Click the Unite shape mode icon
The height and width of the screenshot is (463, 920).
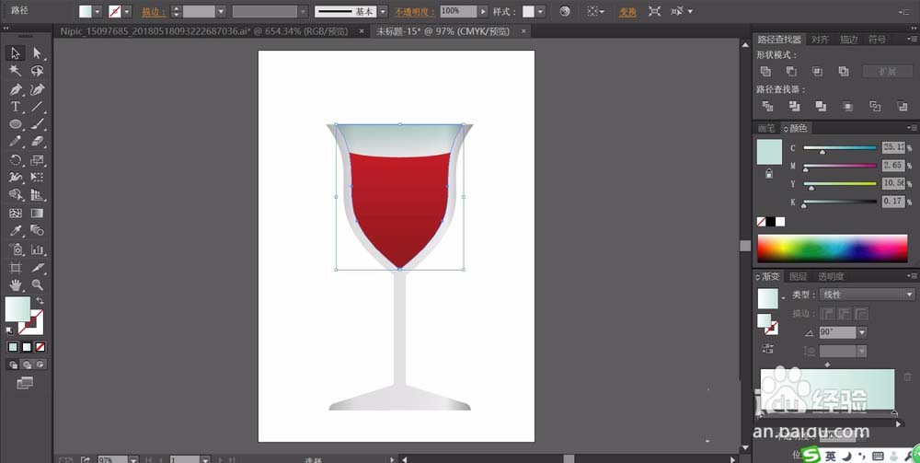pyautogui.click(x=765, y=71)
